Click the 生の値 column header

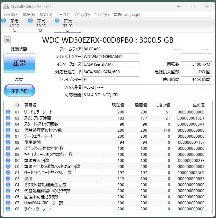pos(189,105)
